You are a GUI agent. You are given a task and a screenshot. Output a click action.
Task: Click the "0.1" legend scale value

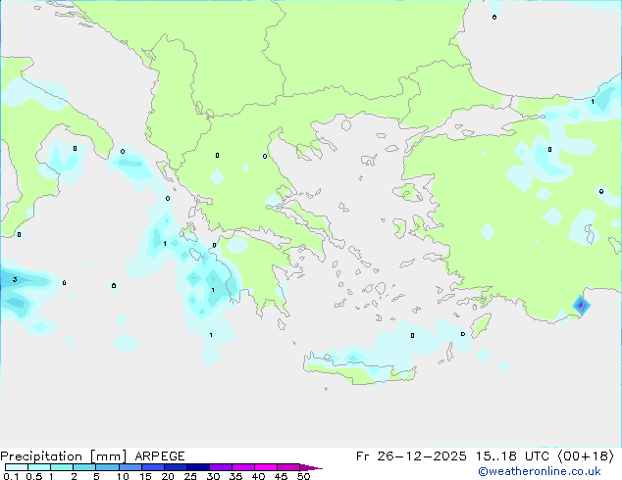[11, 476]
